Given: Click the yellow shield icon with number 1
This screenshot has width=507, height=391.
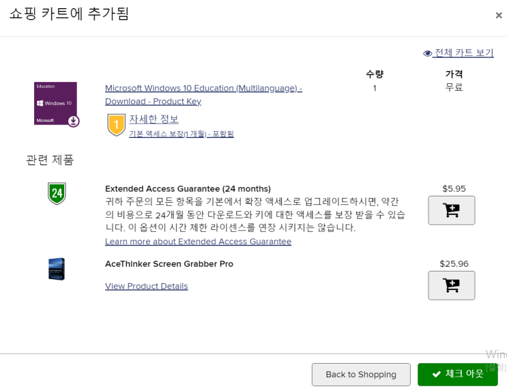Looking at the screenshot, I should pos(116,125).
